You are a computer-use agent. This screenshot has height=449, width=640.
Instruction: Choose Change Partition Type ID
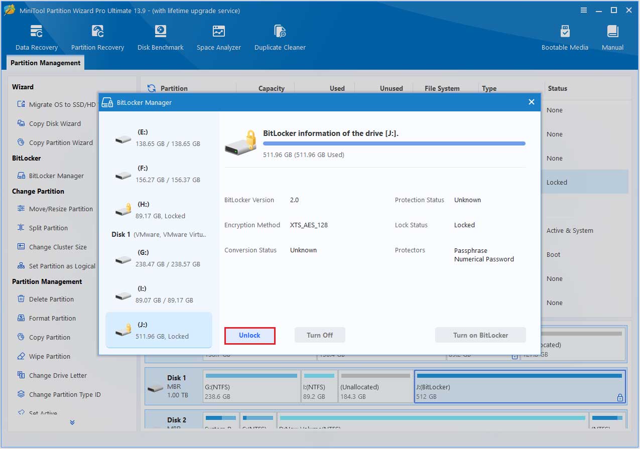click(59, 394)
